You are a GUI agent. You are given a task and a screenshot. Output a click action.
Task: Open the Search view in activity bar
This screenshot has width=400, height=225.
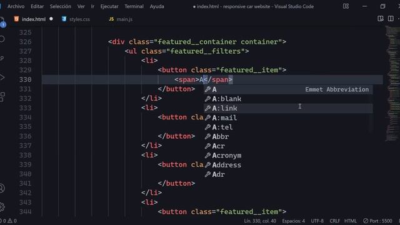pos(2,39)
